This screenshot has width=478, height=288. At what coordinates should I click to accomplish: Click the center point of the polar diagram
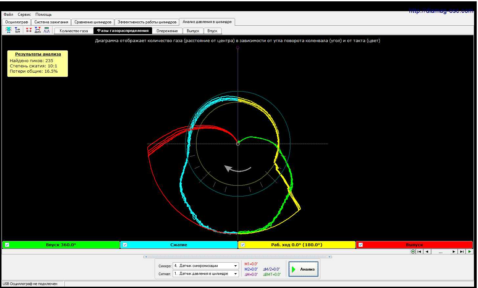pyautogui.click(x=238, y=144)
